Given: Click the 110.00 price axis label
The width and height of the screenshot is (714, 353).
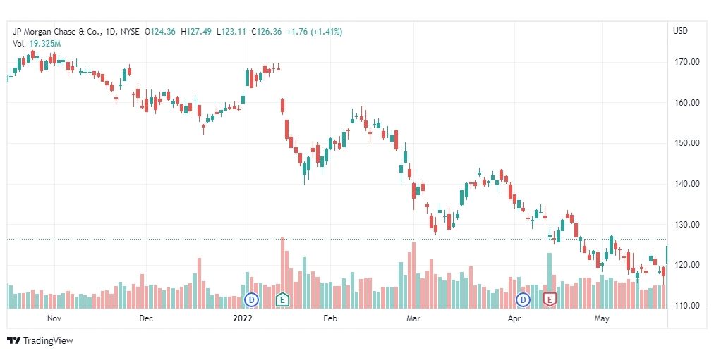Looking at the screenshot, I should (686, 306).
